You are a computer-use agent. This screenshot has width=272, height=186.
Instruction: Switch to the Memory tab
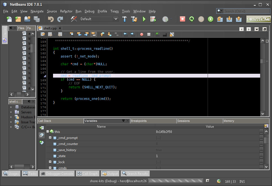pos(246,121)
